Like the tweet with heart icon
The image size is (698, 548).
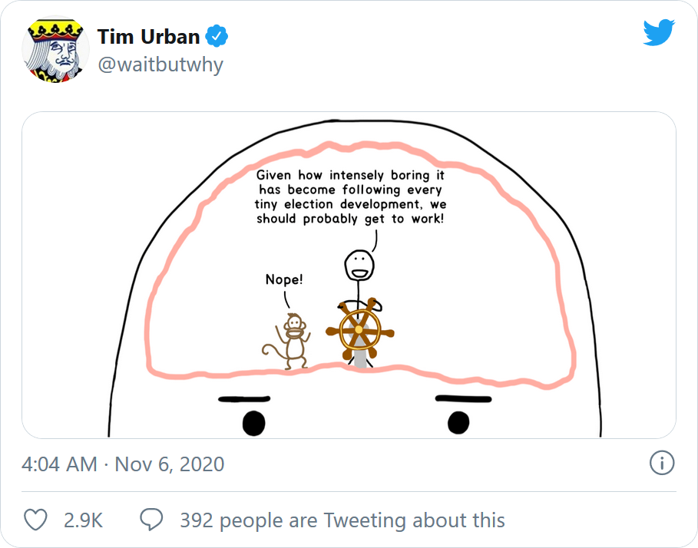point(35,520)
